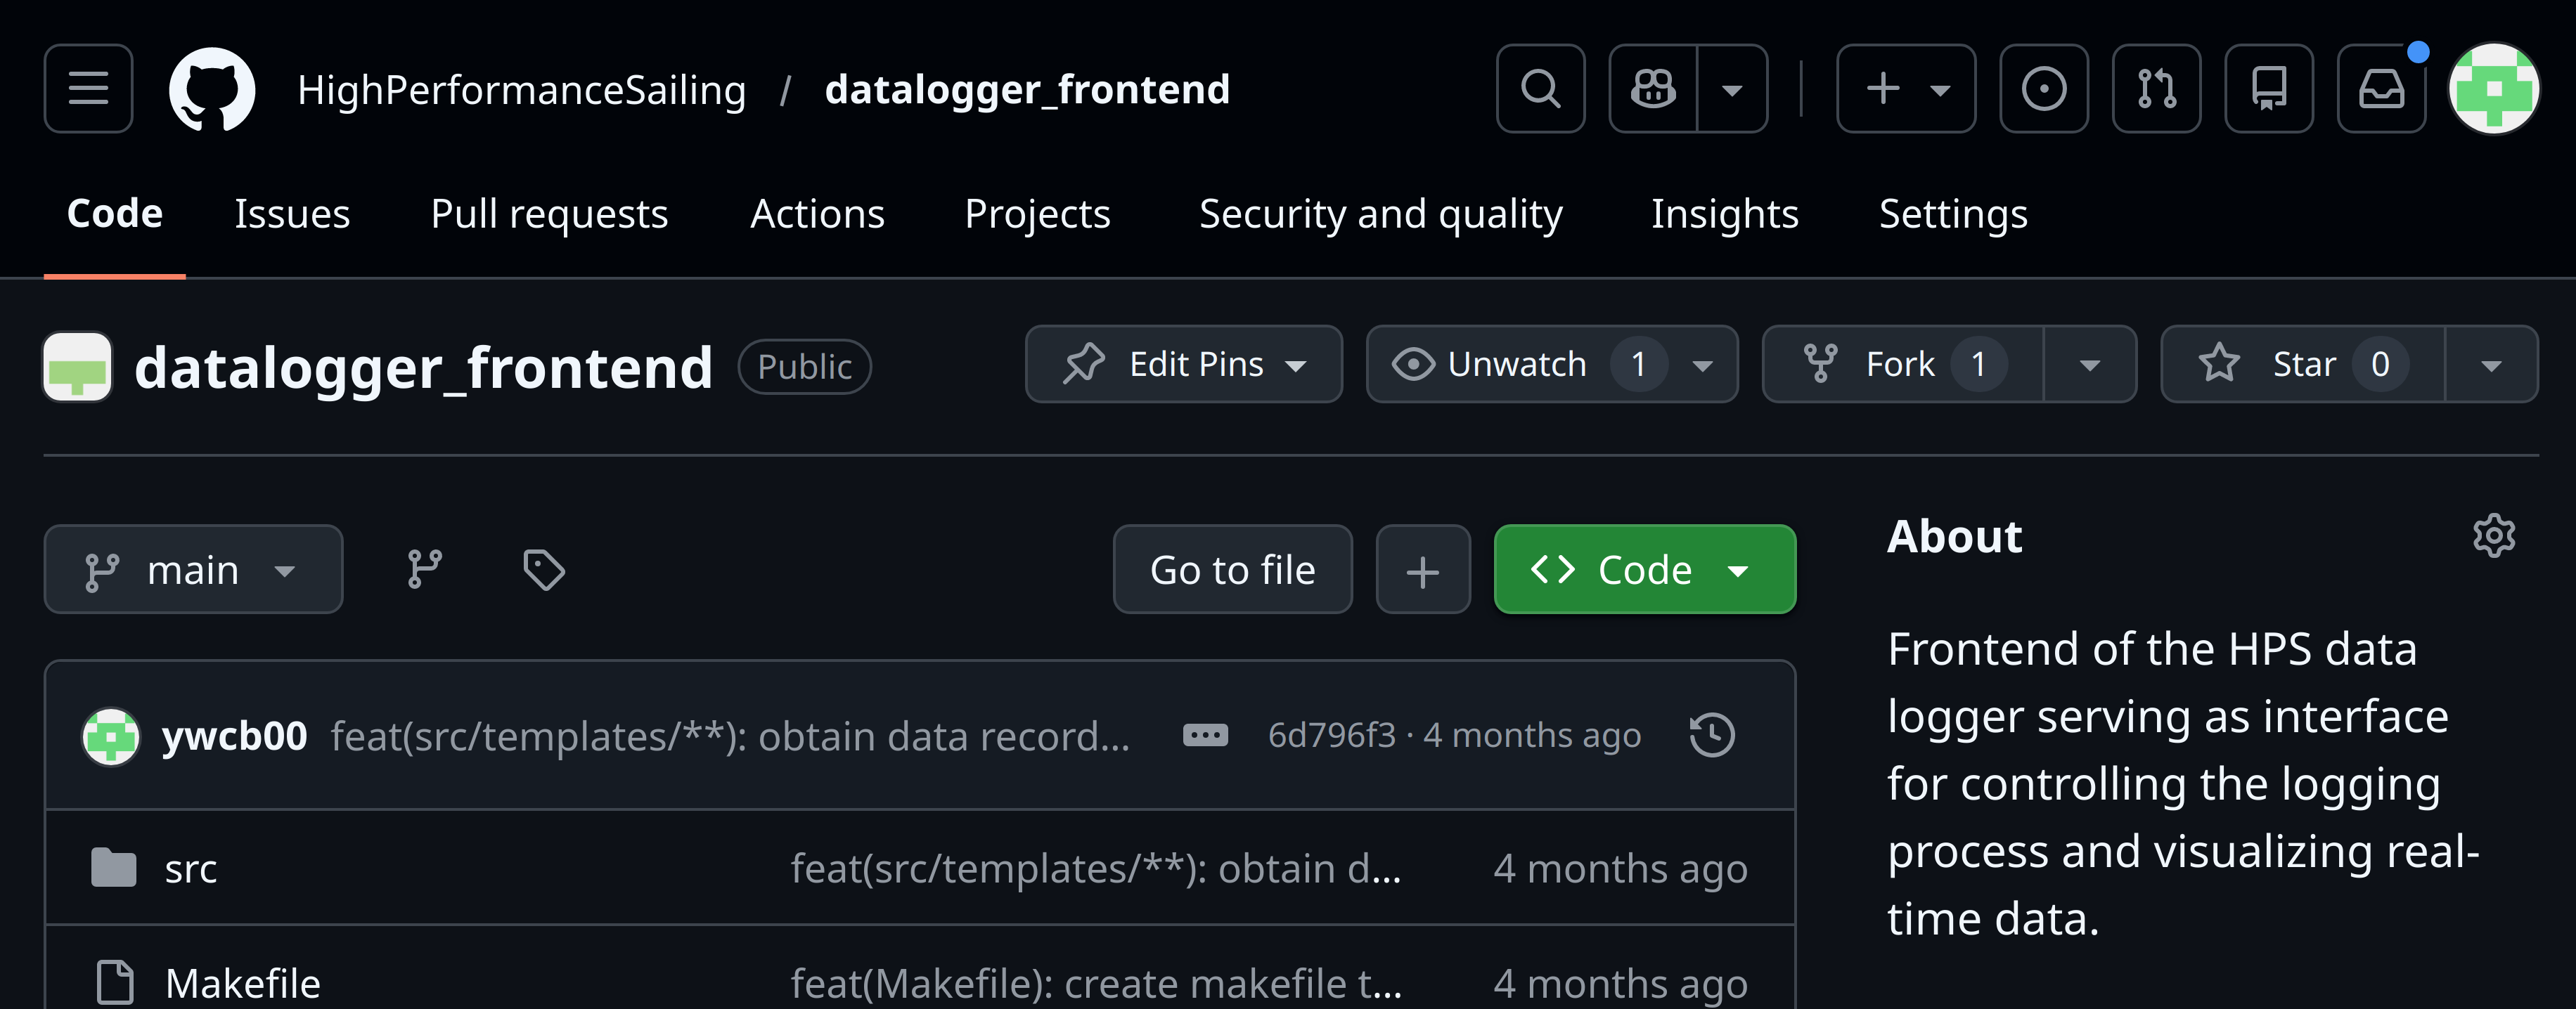Switch to the Insights tab
Screen dimensions: 2576x1009
coord(1724,214)
